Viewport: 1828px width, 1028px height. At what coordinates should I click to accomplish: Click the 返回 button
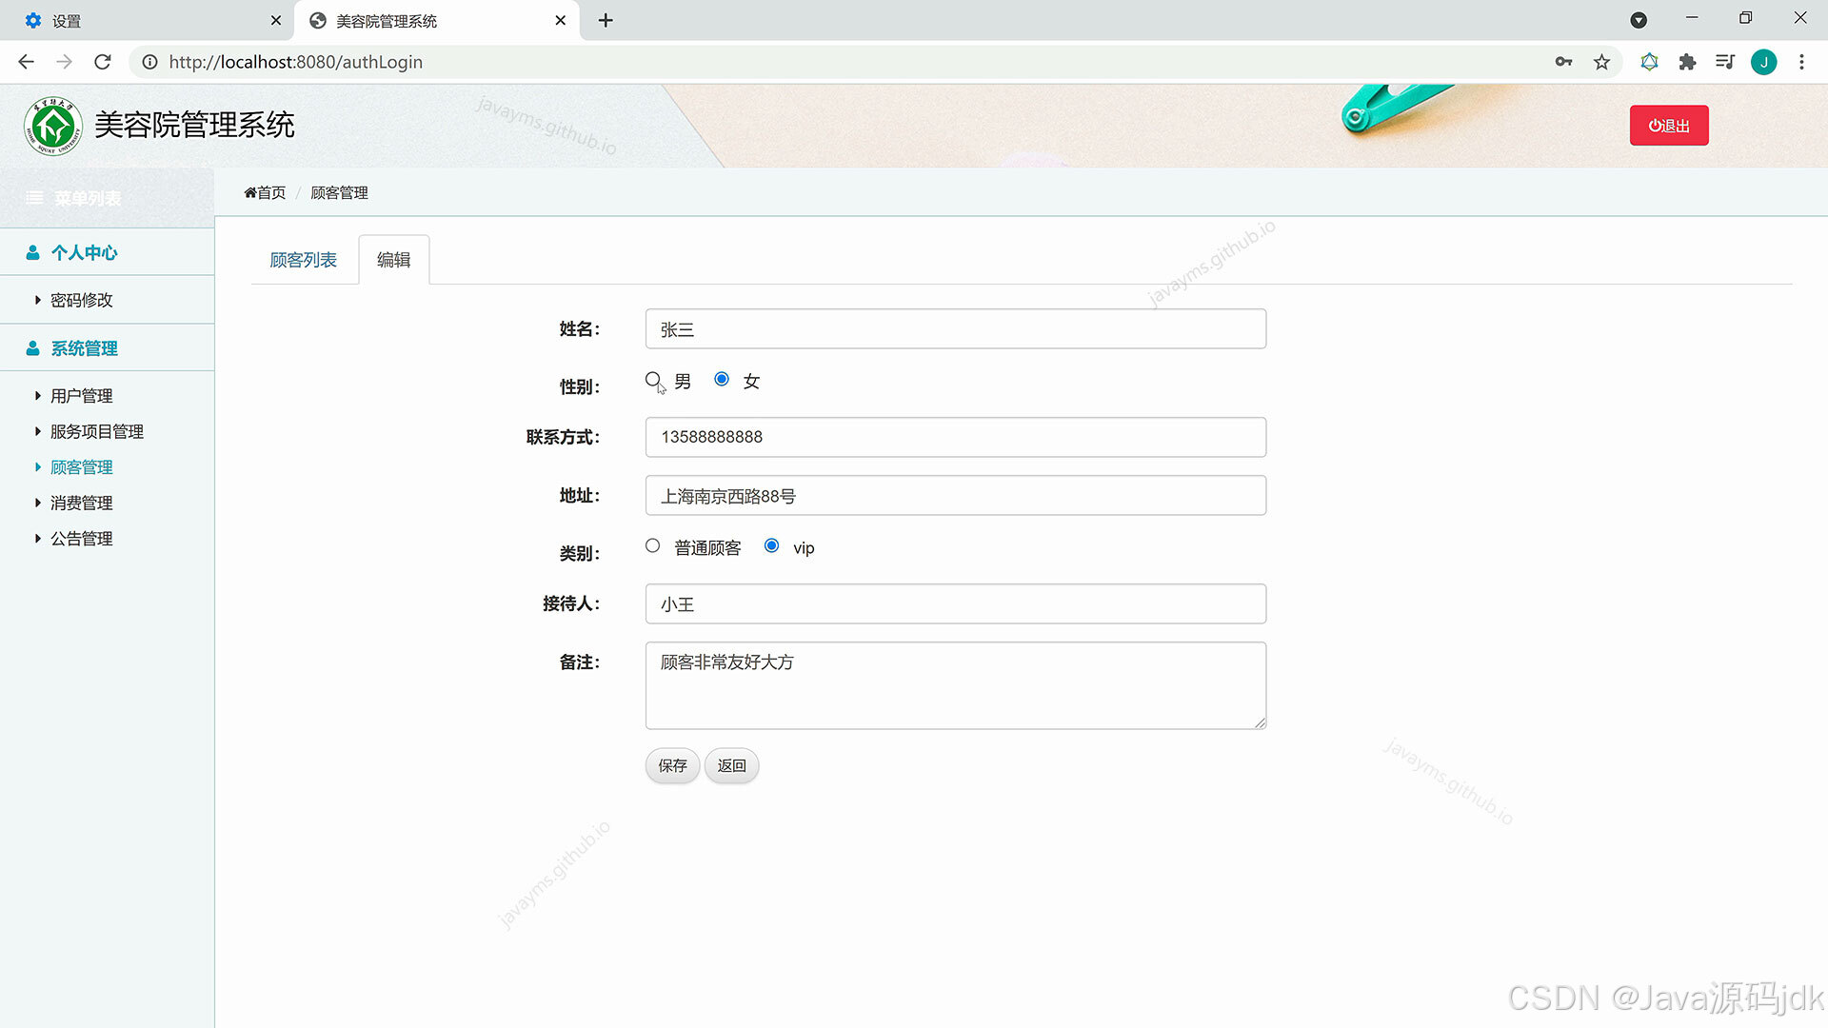coord(731,765)
